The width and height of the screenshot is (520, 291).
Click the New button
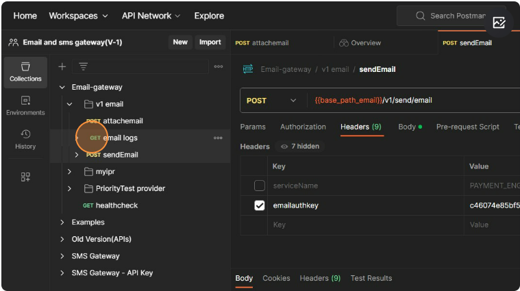(x=180, y=42)
